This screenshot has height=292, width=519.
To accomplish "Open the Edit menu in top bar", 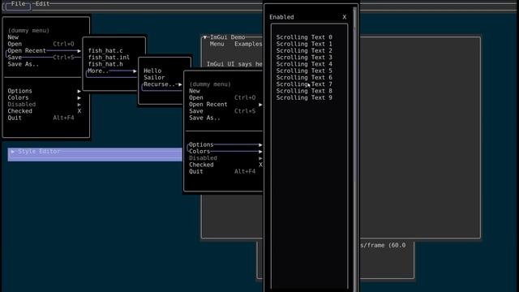I will click(42, 4).
